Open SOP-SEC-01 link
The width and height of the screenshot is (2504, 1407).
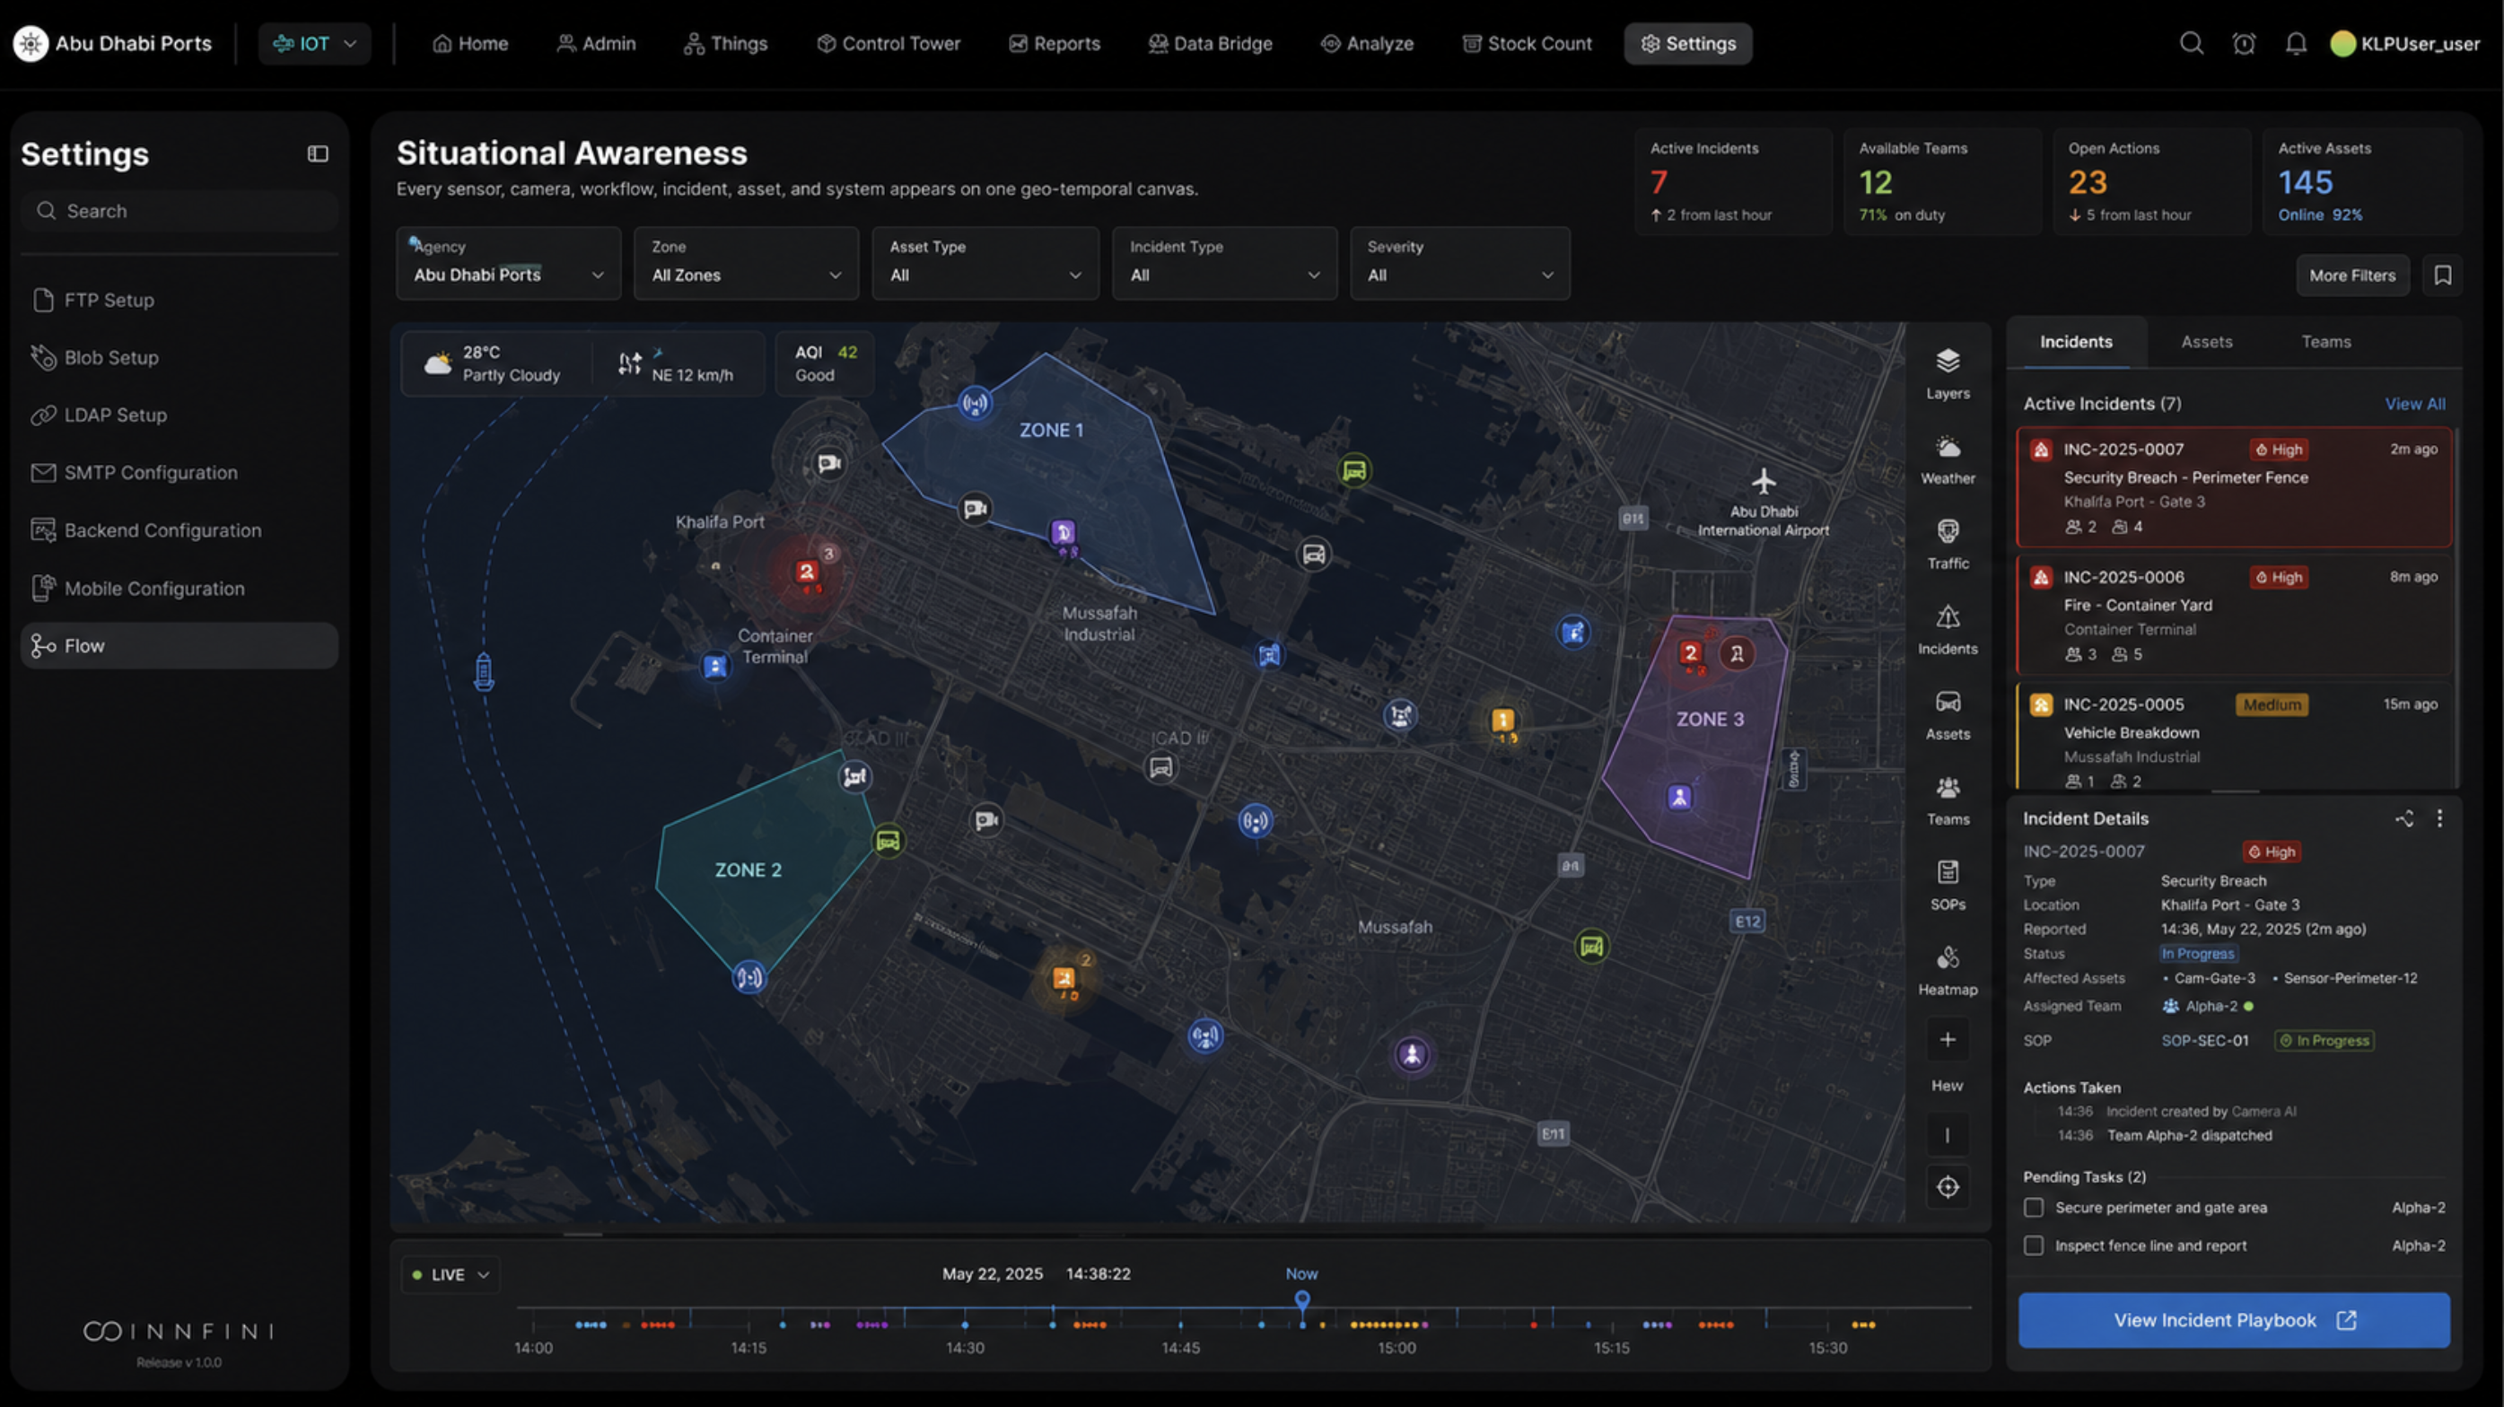pyautogui.click(x=2204, y=1040)
